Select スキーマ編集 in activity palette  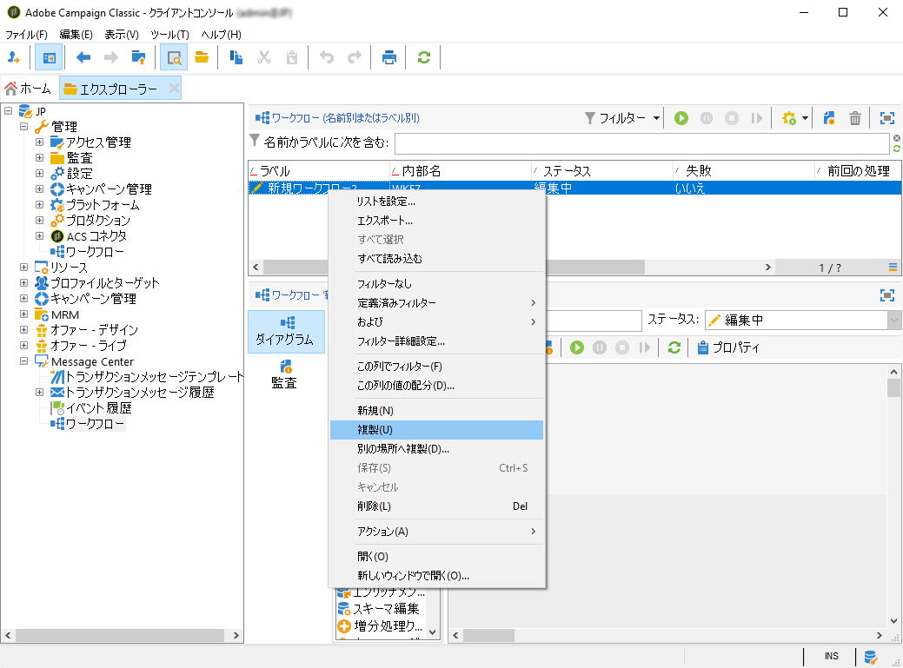(x=386, y=609)
